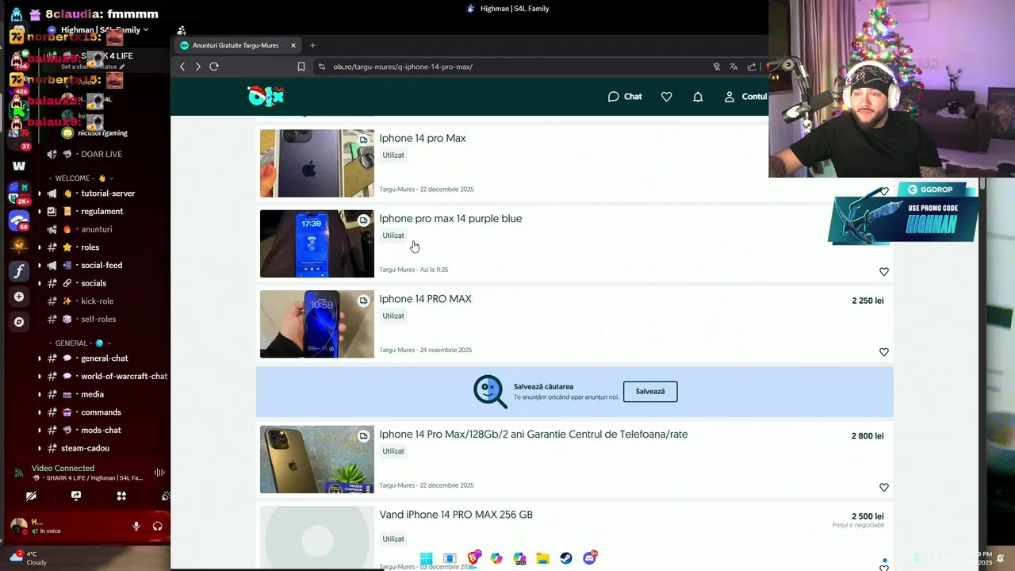1015x571 pixels.
Task: Deafen with the Discord headphones icon
Action: coord(157,527)
